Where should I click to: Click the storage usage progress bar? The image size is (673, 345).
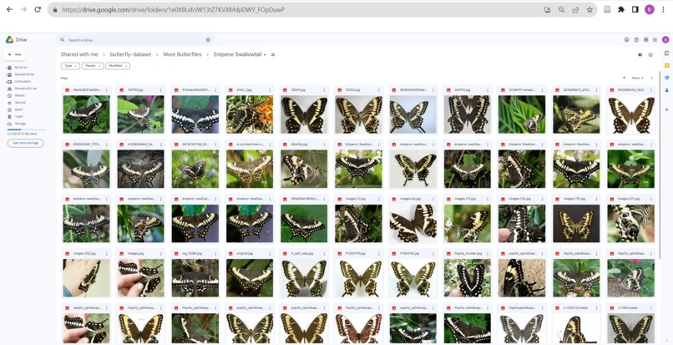tap(26, 129)
